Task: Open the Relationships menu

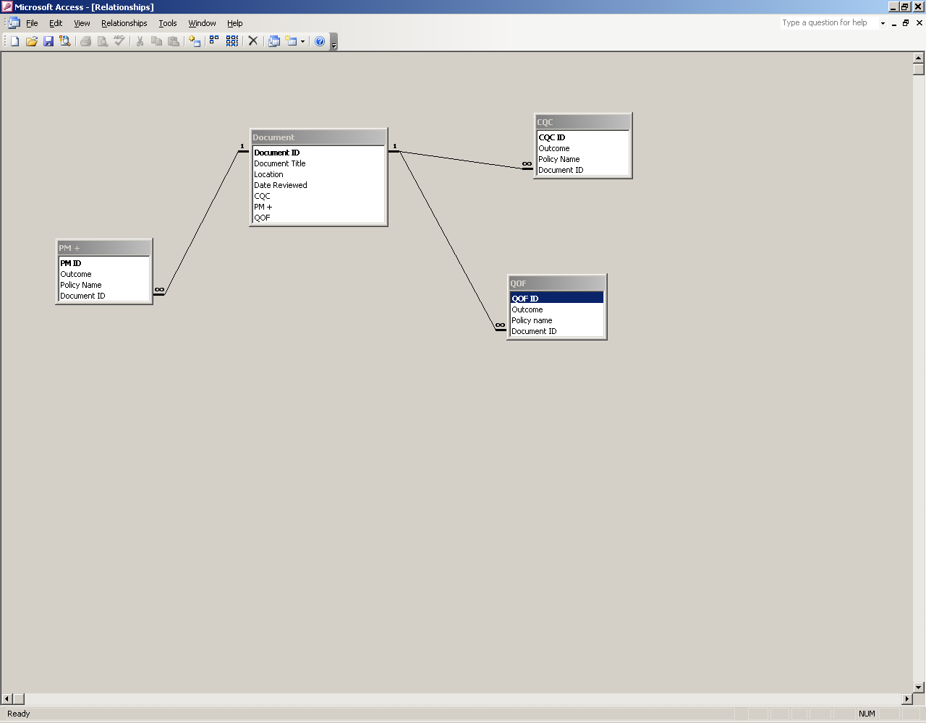Action: coord(124,23)
